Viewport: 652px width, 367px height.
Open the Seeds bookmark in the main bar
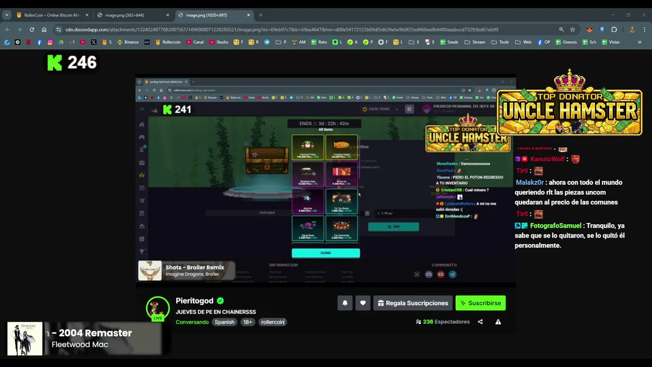449,42
